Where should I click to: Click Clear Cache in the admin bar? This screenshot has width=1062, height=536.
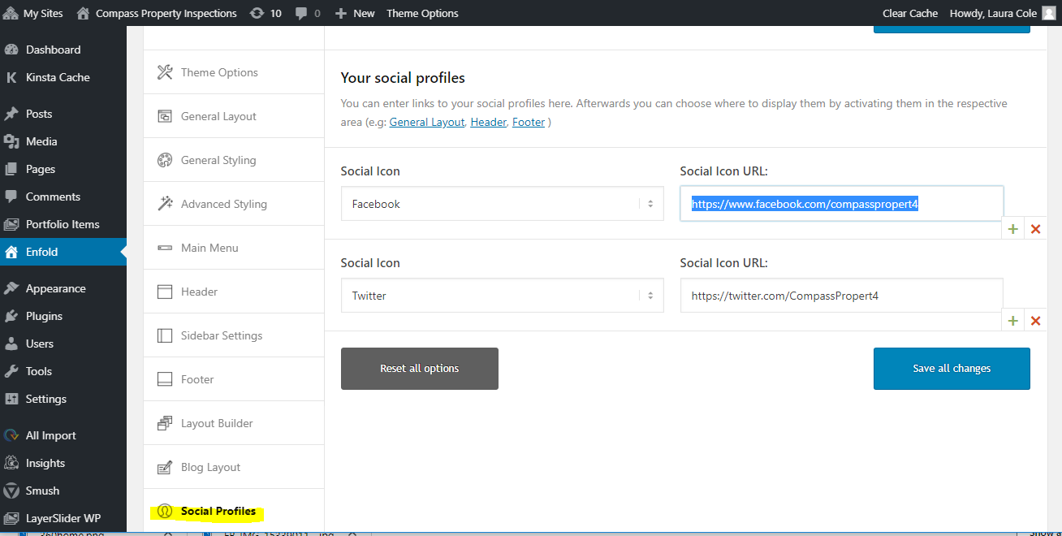(910, 13)
